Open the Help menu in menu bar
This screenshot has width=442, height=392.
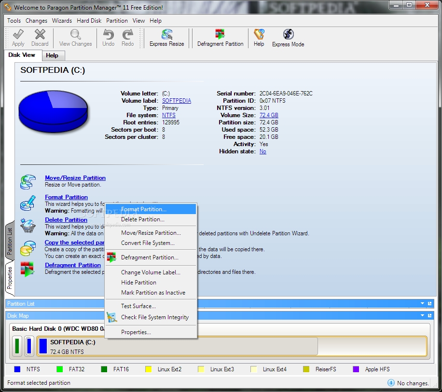click(155, 21)
